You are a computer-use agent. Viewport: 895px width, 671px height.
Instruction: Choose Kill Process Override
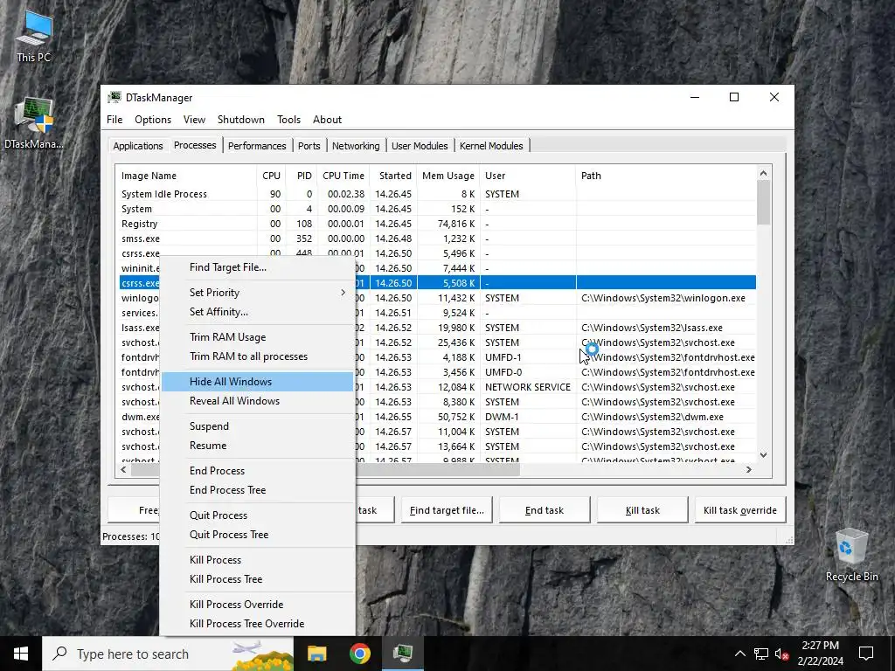tap(258, 604)
